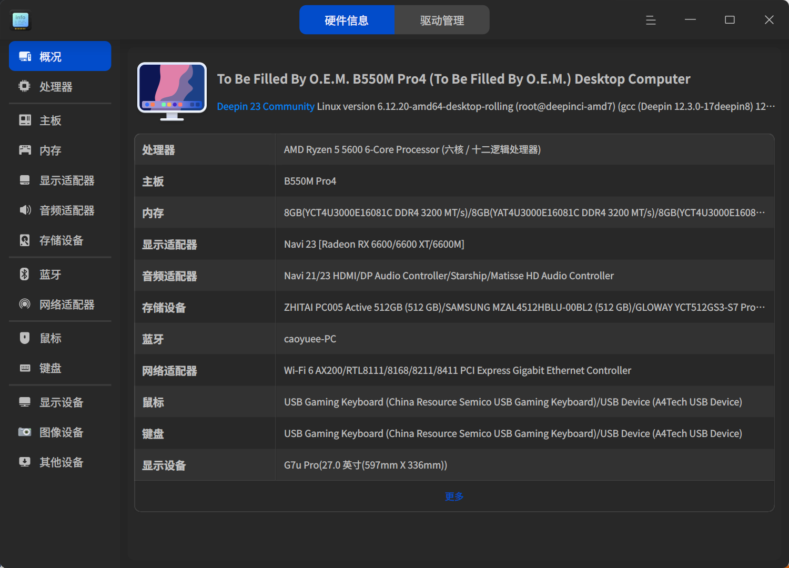The width and height of the screenshot is (789, 568).
Task: Click the mouse icon beside 鼠标
Action: tap(25, 338)
